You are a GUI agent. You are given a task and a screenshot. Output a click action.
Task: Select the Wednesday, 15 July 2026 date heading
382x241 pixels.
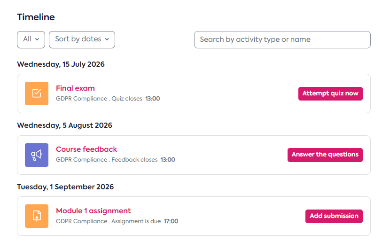tap(61, 64)
